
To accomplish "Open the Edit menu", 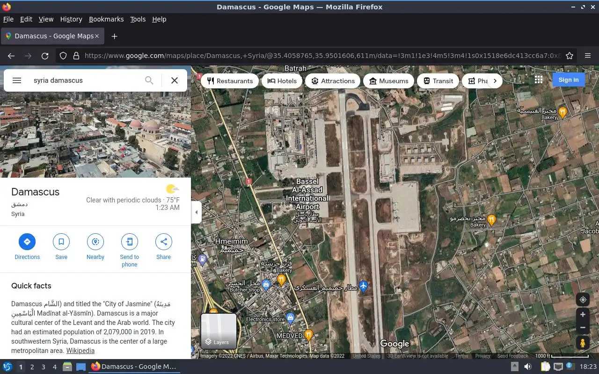I will pos(26,19).
